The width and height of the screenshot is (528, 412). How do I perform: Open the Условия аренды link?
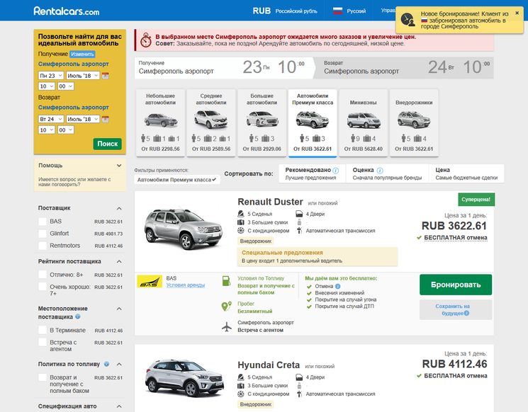[x=186, y=285]
